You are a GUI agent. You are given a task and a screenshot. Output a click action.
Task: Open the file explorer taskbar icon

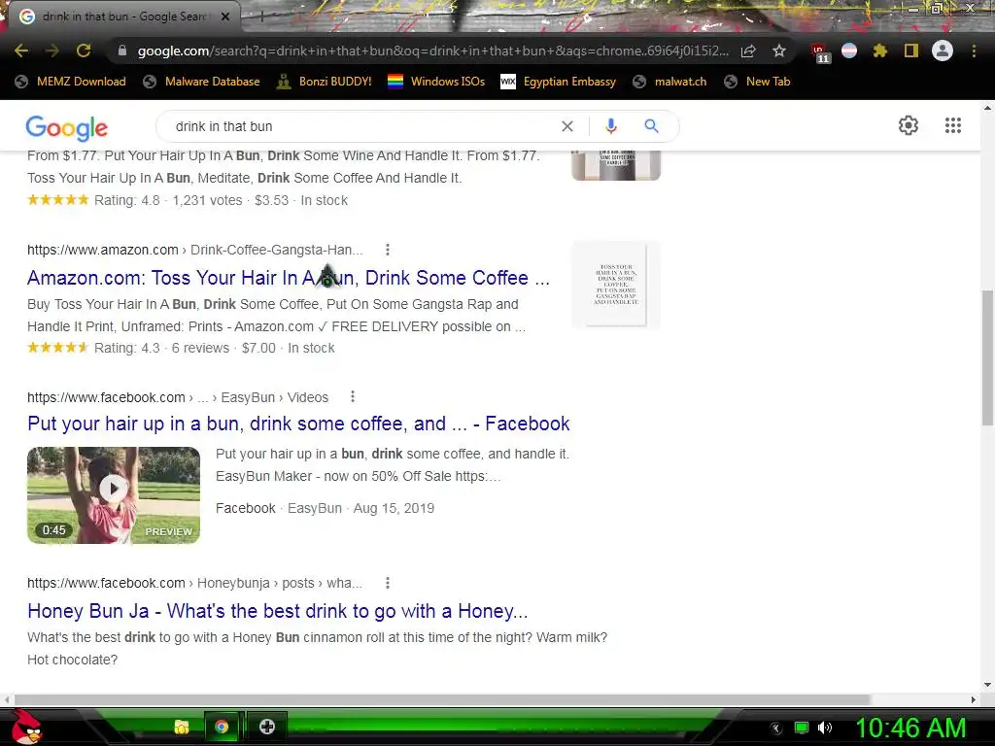click(182, 727)
